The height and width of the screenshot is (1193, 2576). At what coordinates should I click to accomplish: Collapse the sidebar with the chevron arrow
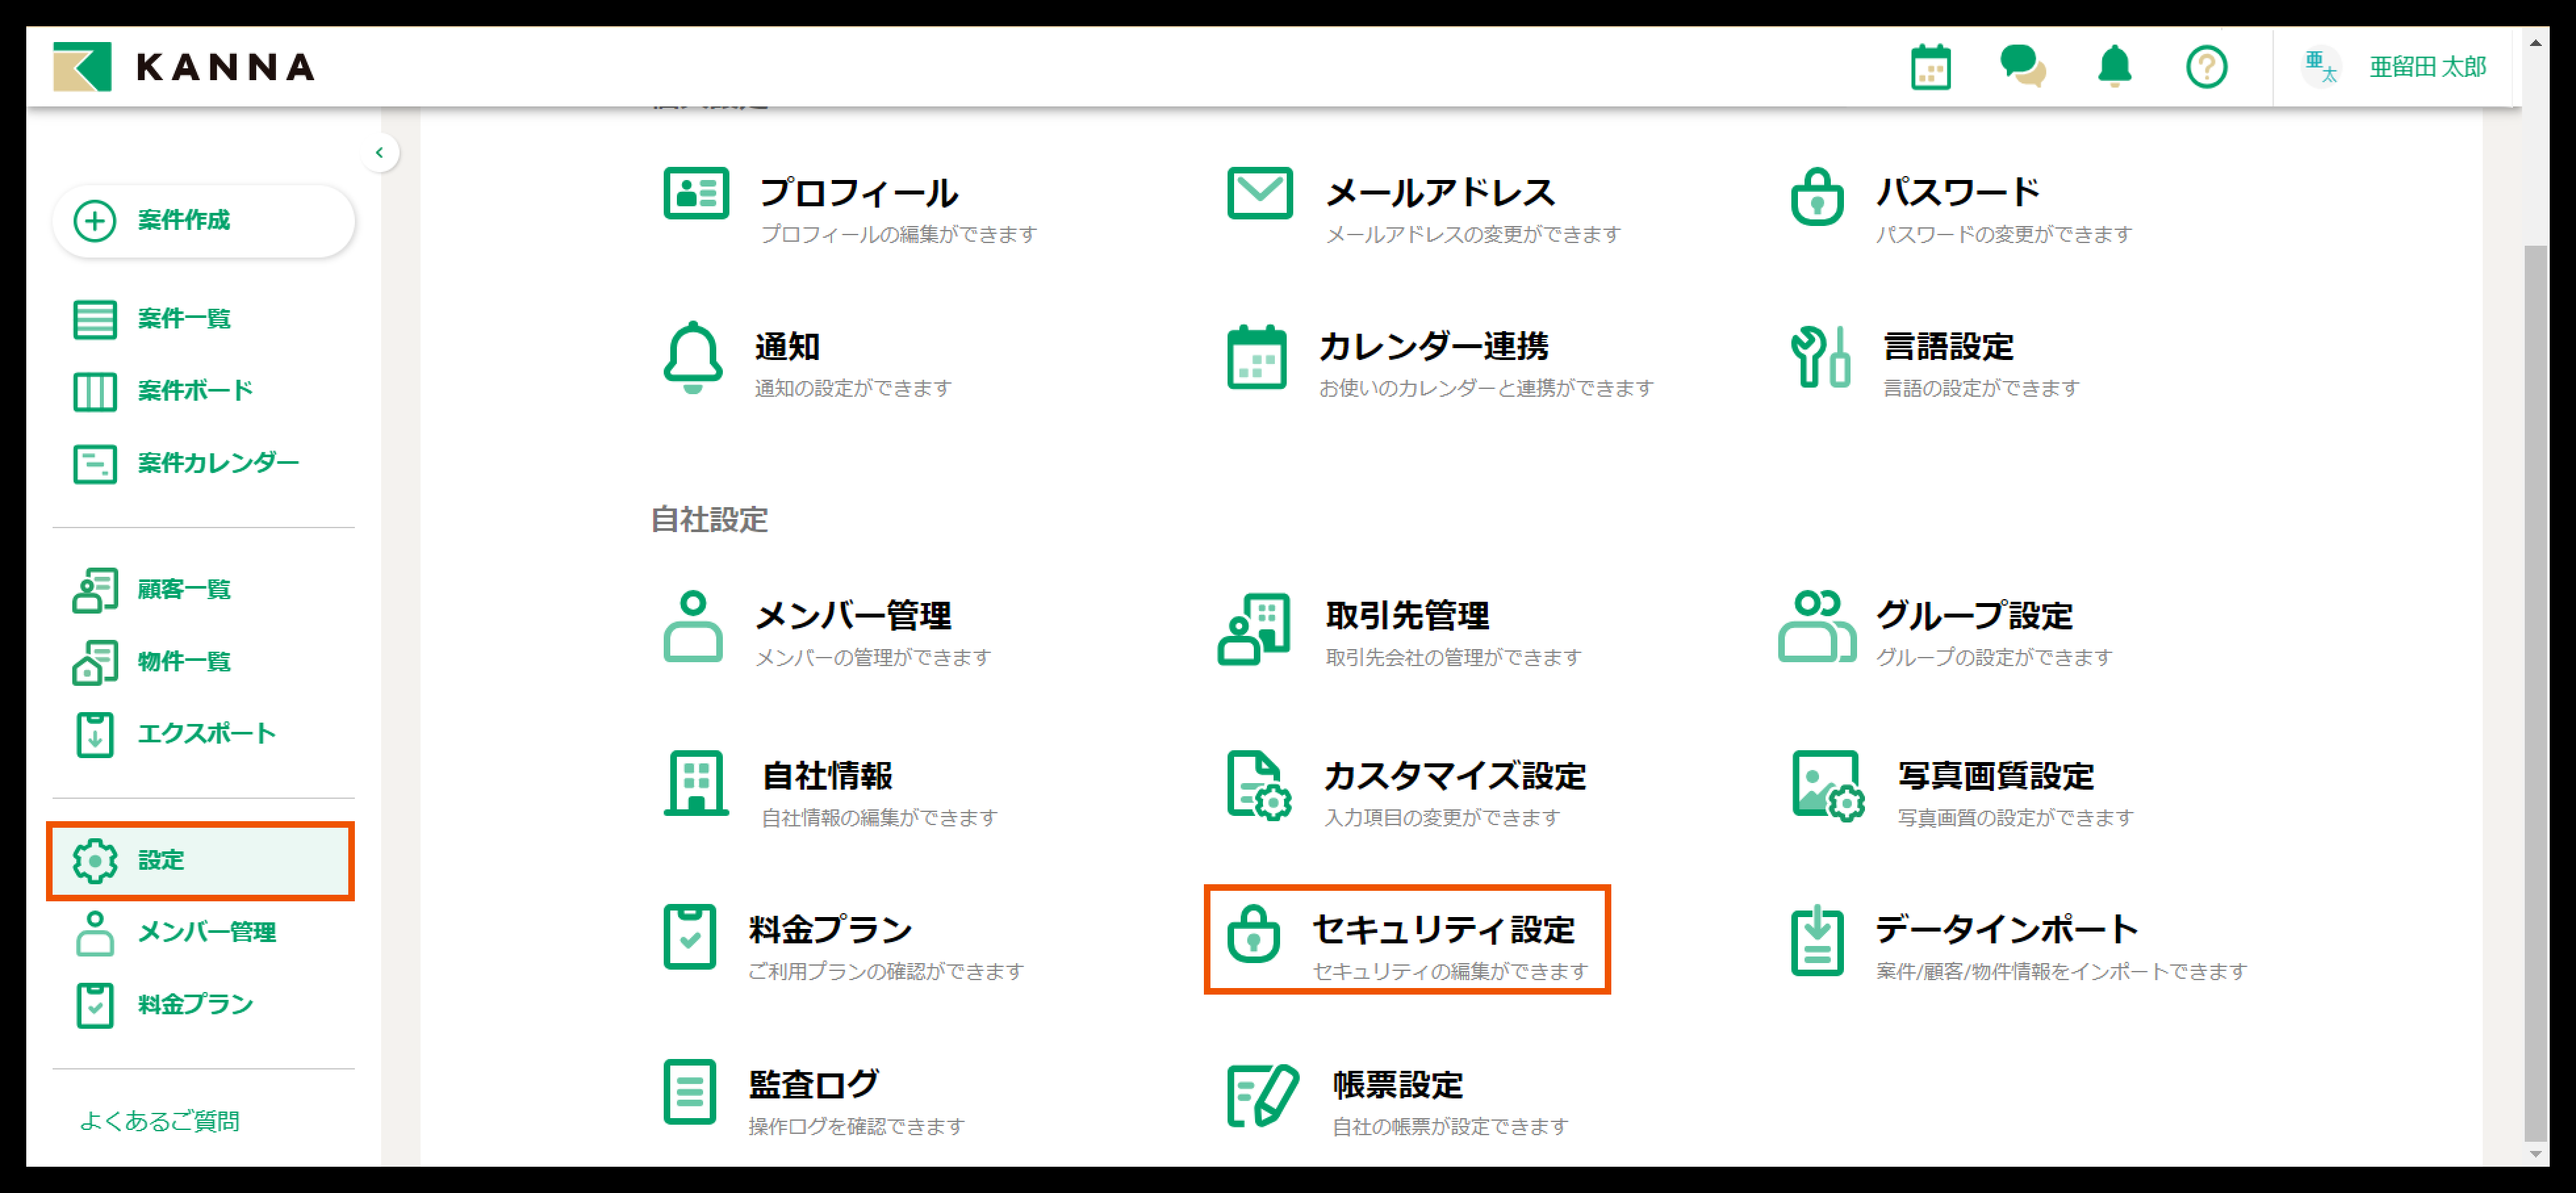point(380,152)
